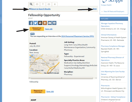Image resolution: width=132 pixels, height=102 pixels.
Task: Click Return to Search Results link
Action: point(41,9)
